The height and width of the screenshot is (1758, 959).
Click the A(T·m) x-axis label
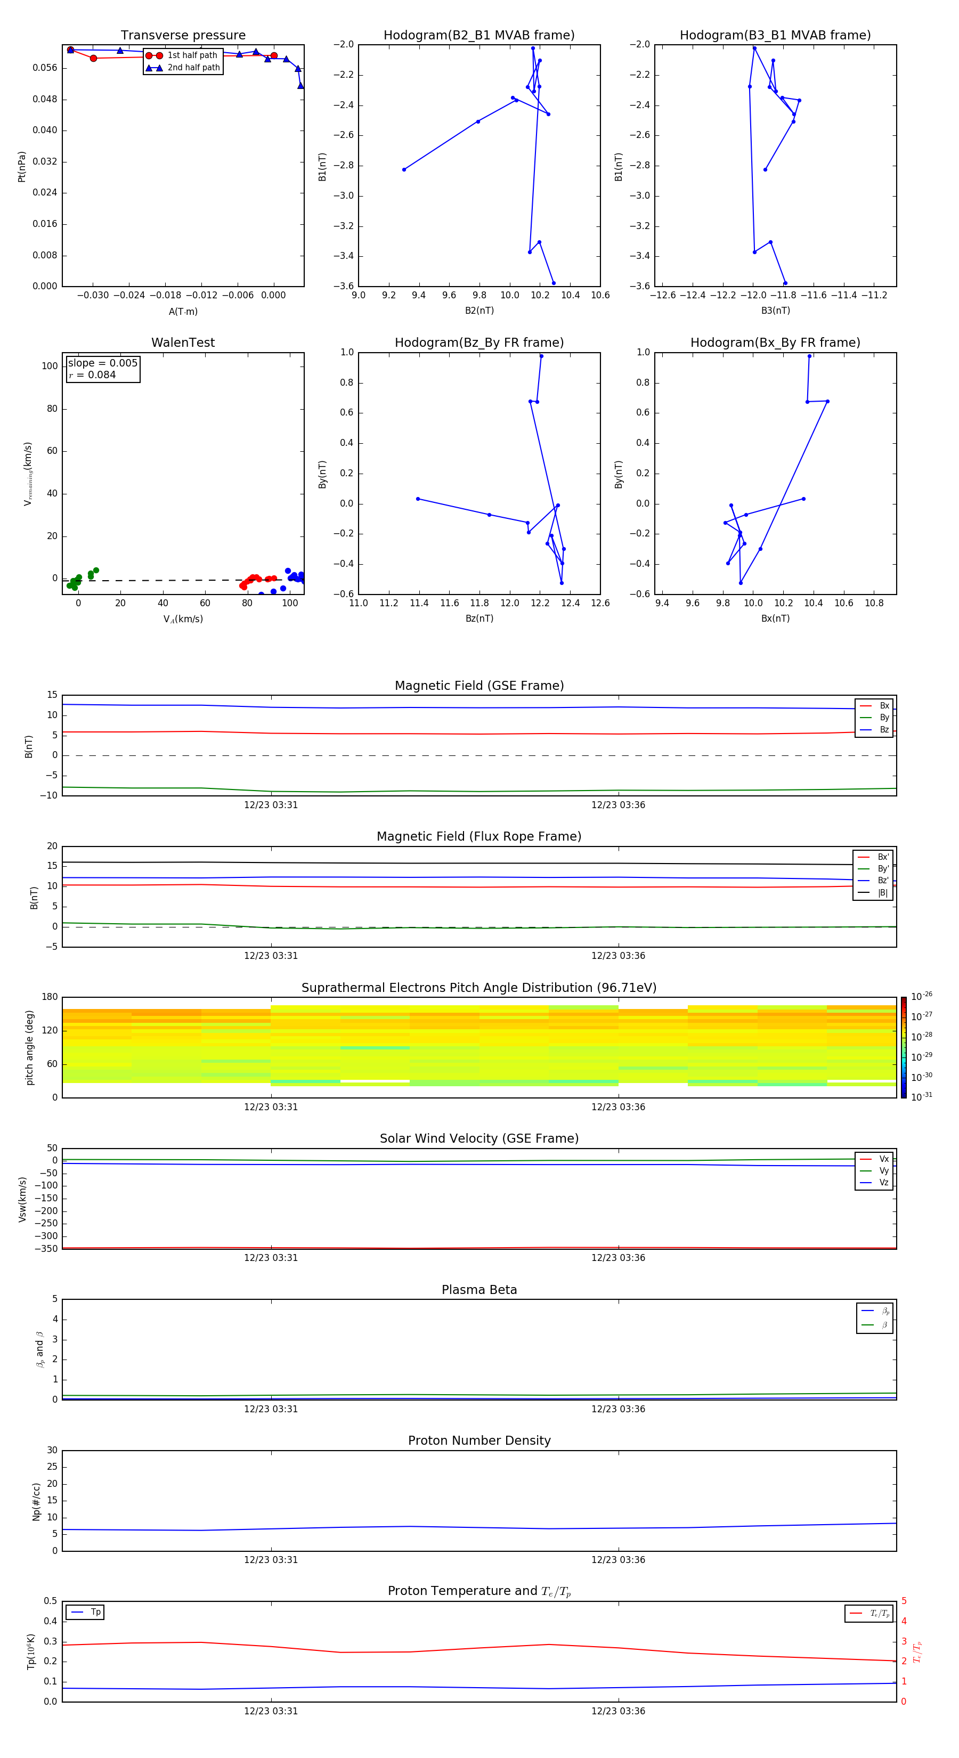coord(183,311)
